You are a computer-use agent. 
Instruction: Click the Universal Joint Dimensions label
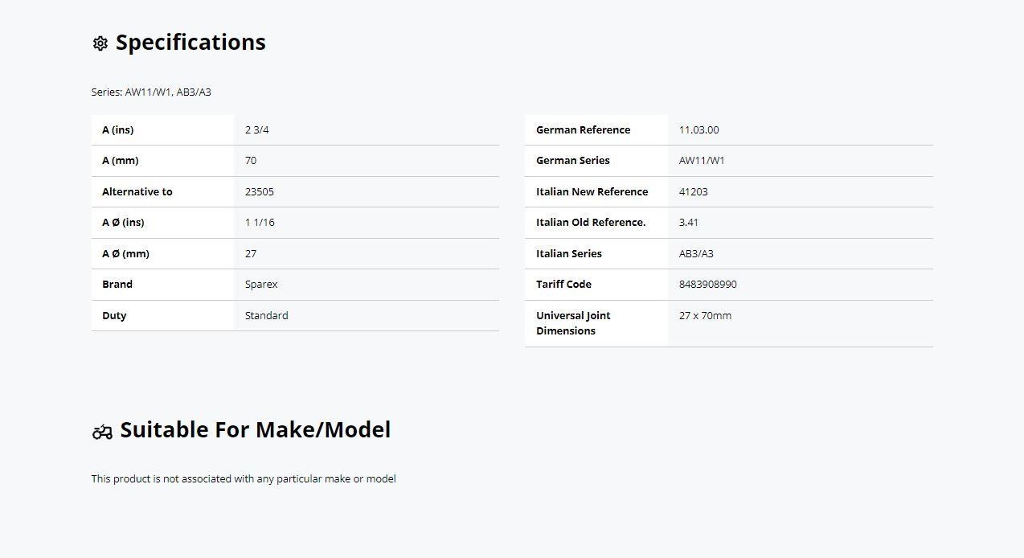[573, 323]
